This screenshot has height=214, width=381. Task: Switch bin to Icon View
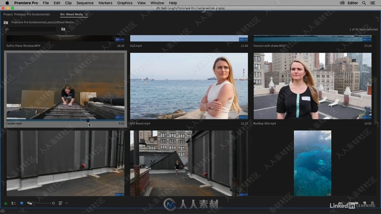(x=22, y=203)
